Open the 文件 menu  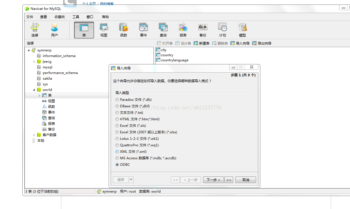pos(30,17)
